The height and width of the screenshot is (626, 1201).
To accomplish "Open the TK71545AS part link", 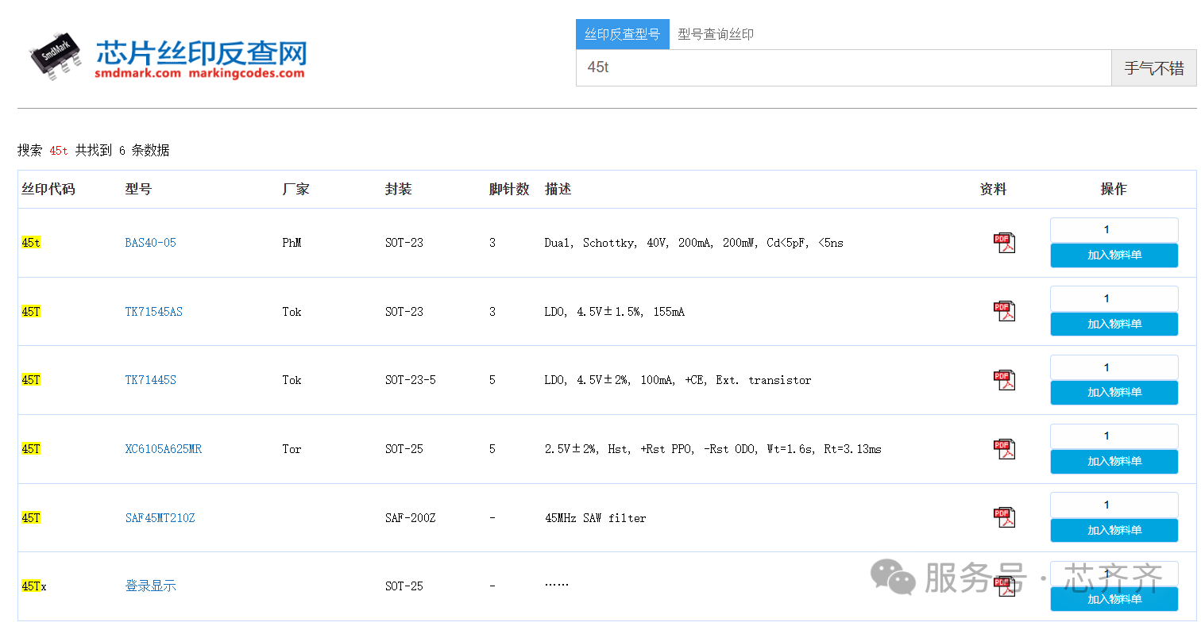I will coord(153,312).
